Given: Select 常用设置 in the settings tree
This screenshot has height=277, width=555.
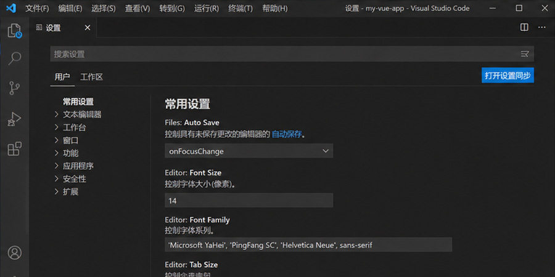Looking at the screenshot, I should [x=78, y=102].
